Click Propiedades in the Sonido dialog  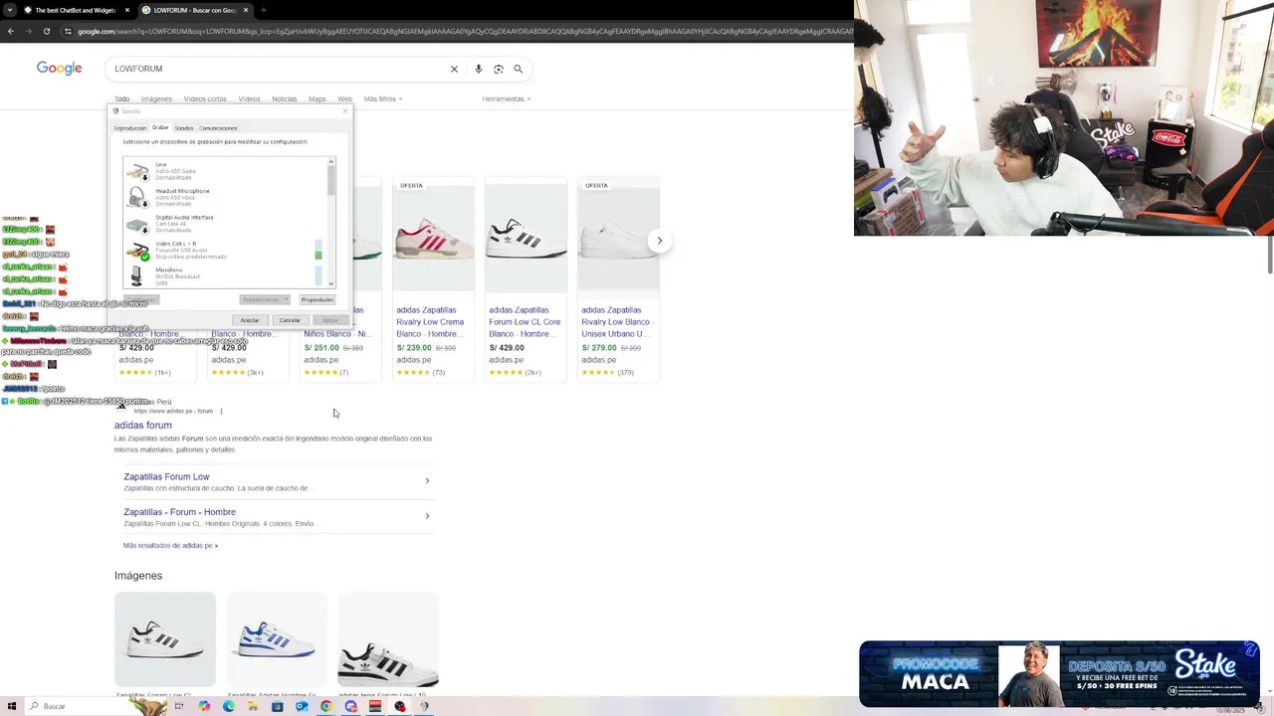point(318,299)
